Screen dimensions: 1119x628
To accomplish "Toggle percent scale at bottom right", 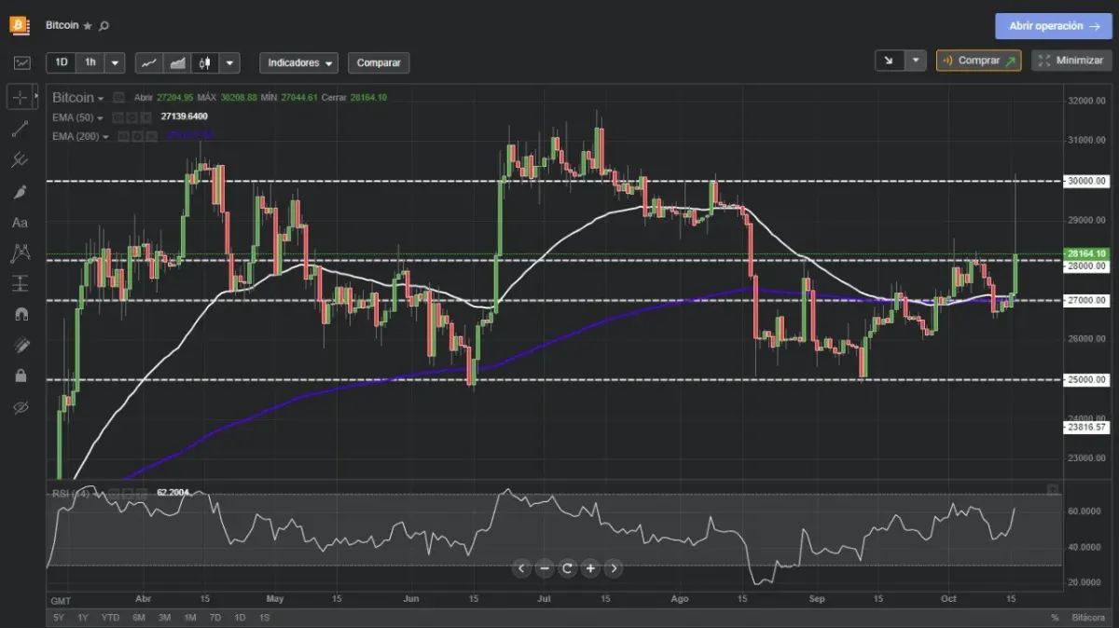I will tap(1055, 618).
